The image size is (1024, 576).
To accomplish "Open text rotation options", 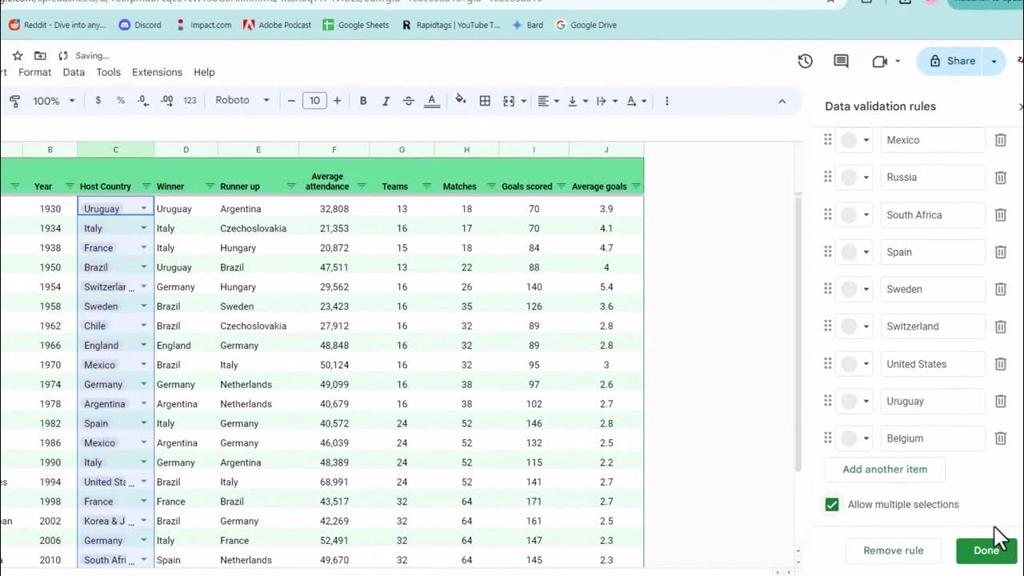I will 636,101.
